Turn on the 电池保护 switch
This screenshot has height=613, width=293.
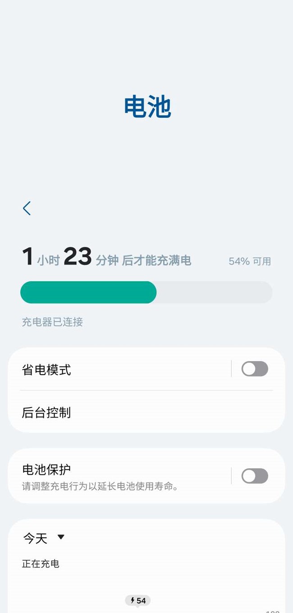[255, 476]
